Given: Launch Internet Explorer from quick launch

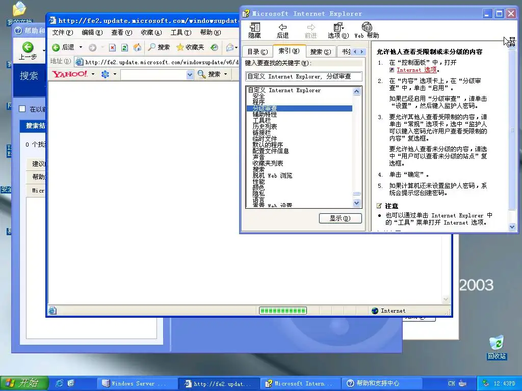Looking at the screenshot, I should [60, 383].
